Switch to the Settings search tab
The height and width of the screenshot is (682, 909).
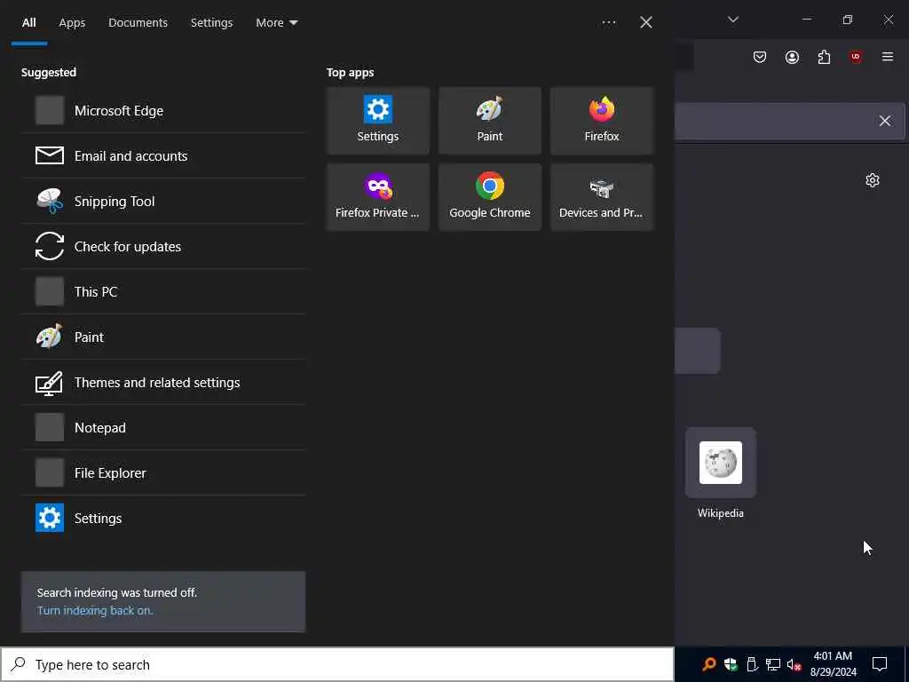coord(211,22)
